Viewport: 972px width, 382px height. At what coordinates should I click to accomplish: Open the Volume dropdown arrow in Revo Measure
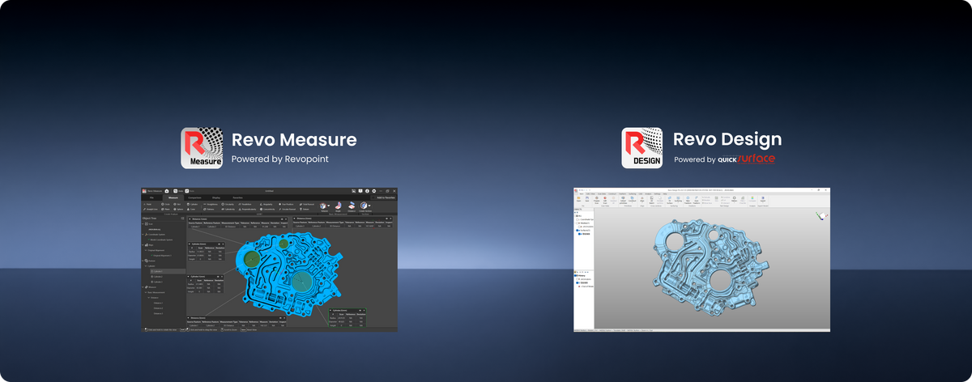(x=328, y=206)
